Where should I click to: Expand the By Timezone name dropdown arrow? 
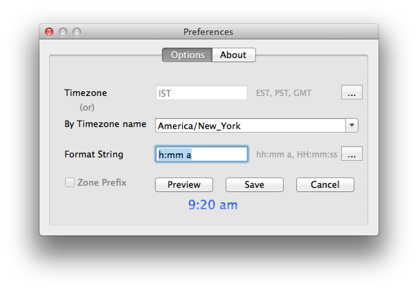pos(352,125)
